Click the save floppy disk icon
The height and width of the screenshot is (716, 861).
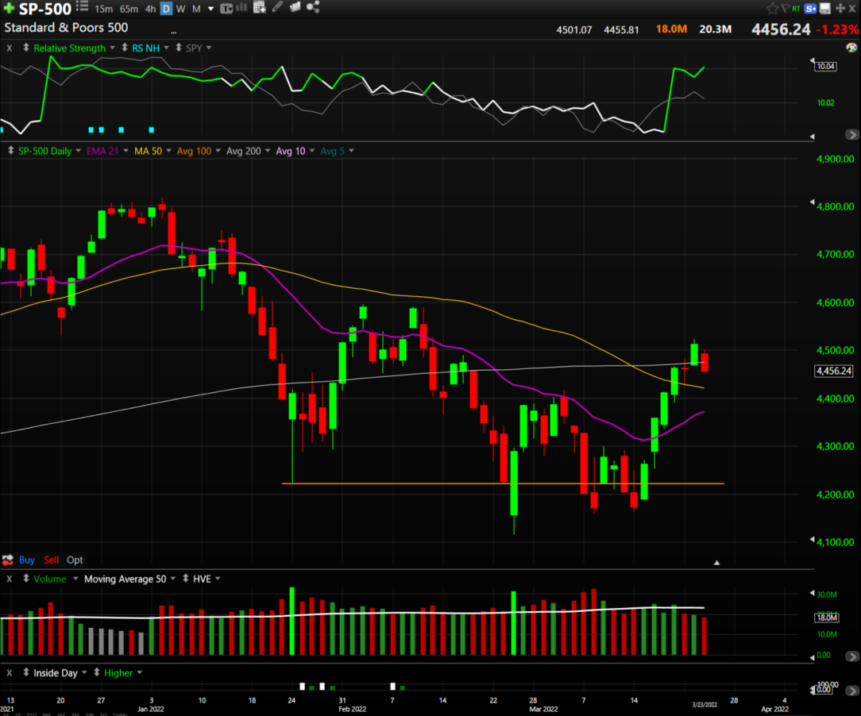coord(825,9)
